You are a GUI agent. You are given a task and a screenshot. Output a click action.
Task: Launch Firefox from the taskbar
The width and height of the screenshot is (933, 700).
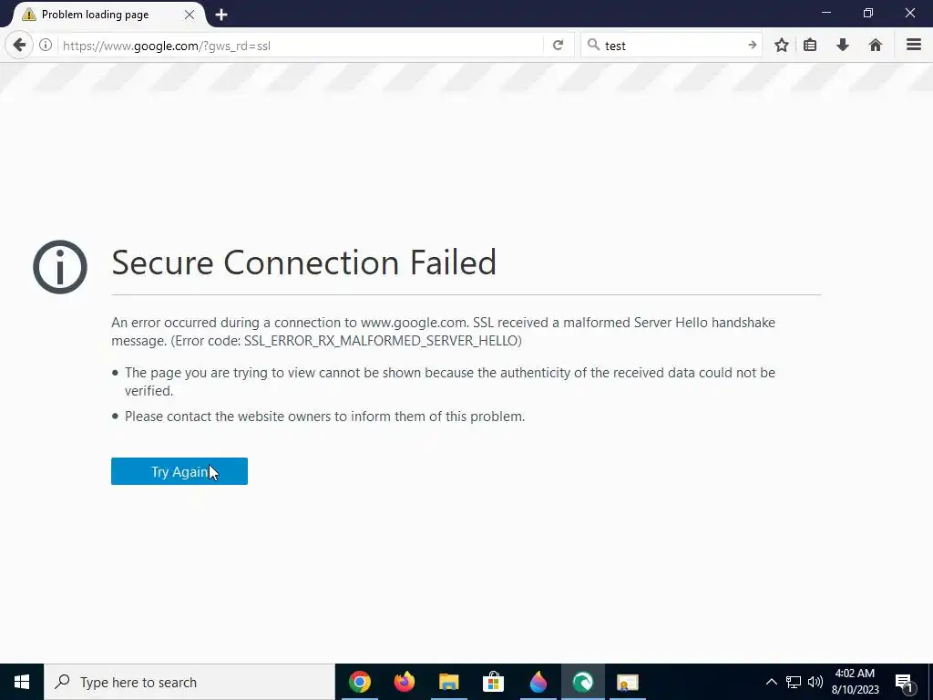405,682
